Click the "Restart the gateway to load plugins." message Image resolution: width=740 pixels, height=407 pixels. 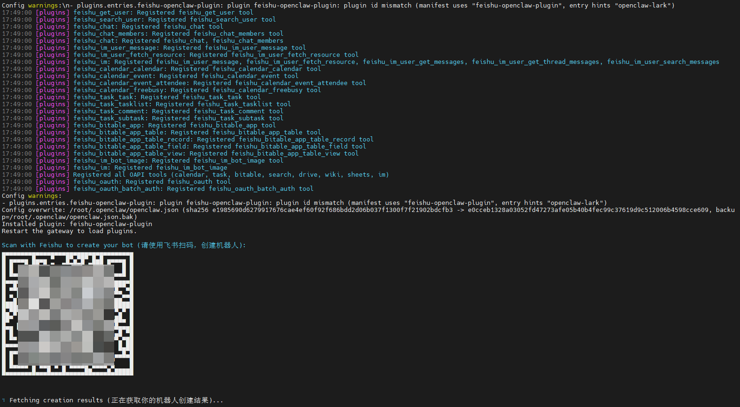click(x=70, y=231)
